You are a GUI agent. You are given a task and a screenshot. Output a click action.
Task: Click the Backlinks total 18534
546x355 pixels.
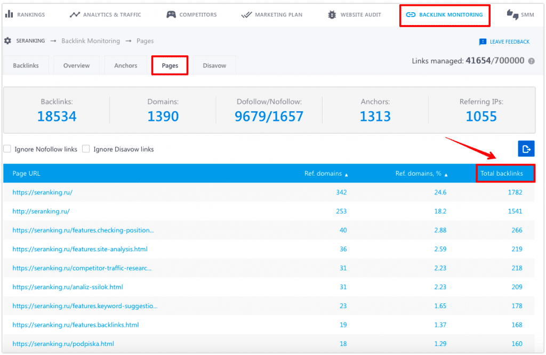click(x=57, y=116)
